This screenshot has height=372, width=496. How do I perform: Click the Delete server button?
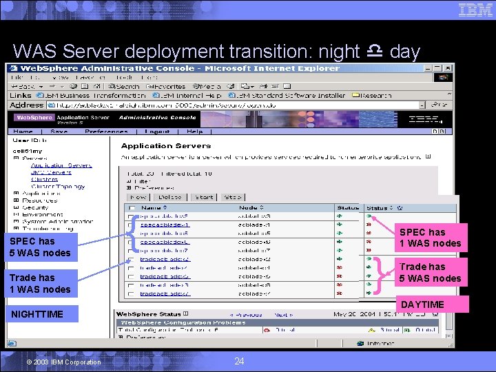pyautogui.click(x=170, y=197)
